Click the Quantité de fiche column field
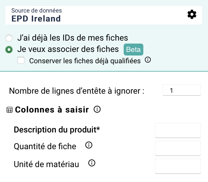 click(178, 148)
